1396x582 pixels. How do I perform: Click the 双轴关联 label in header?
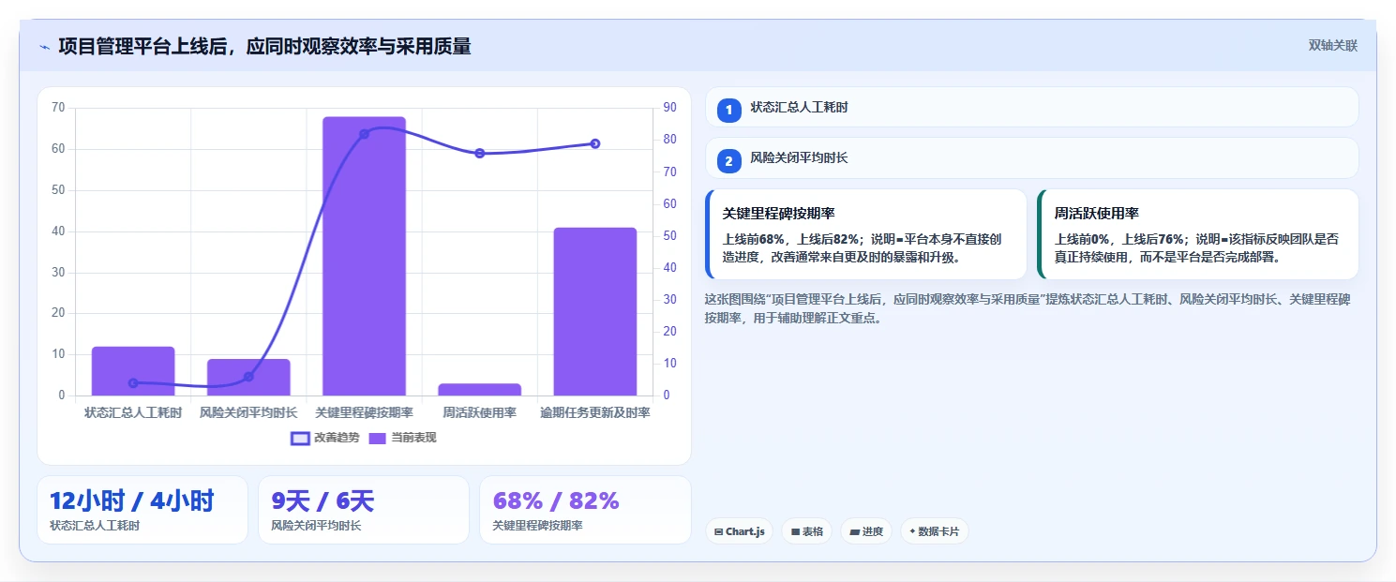(x=1332, y=45)
